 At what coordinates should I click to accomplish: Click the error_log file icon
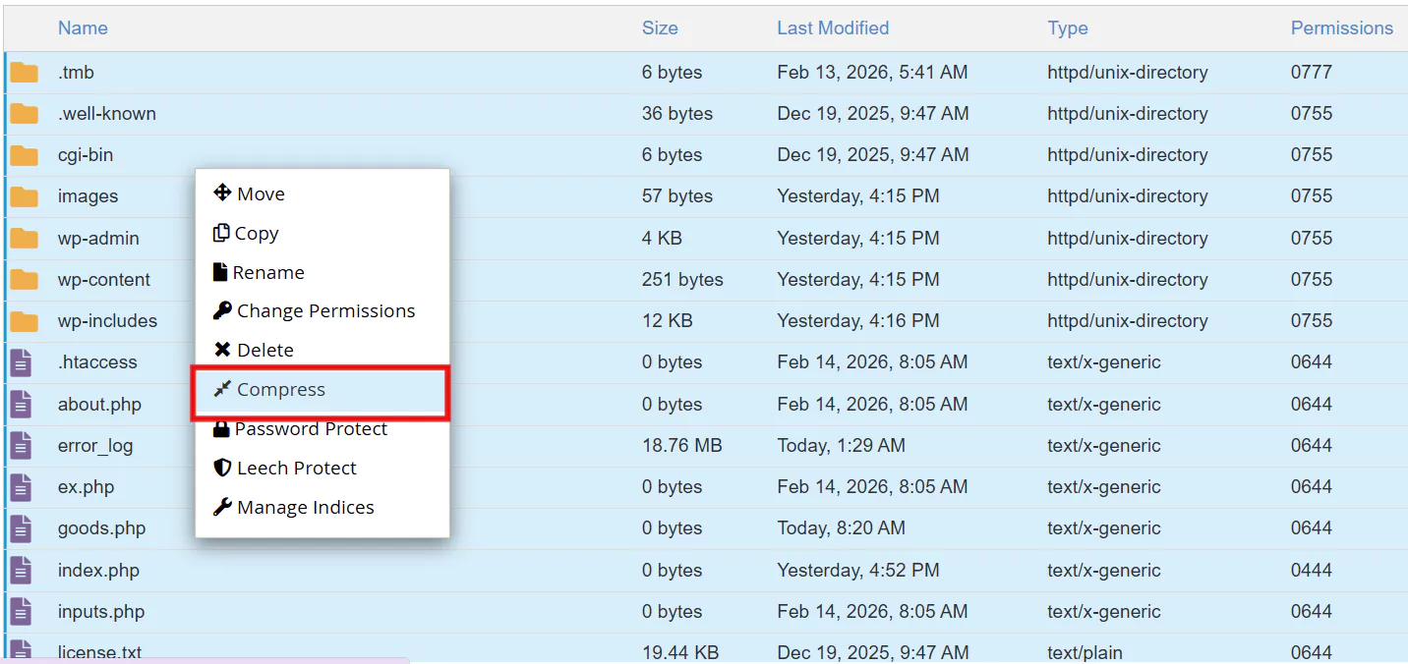coord(21,446)
